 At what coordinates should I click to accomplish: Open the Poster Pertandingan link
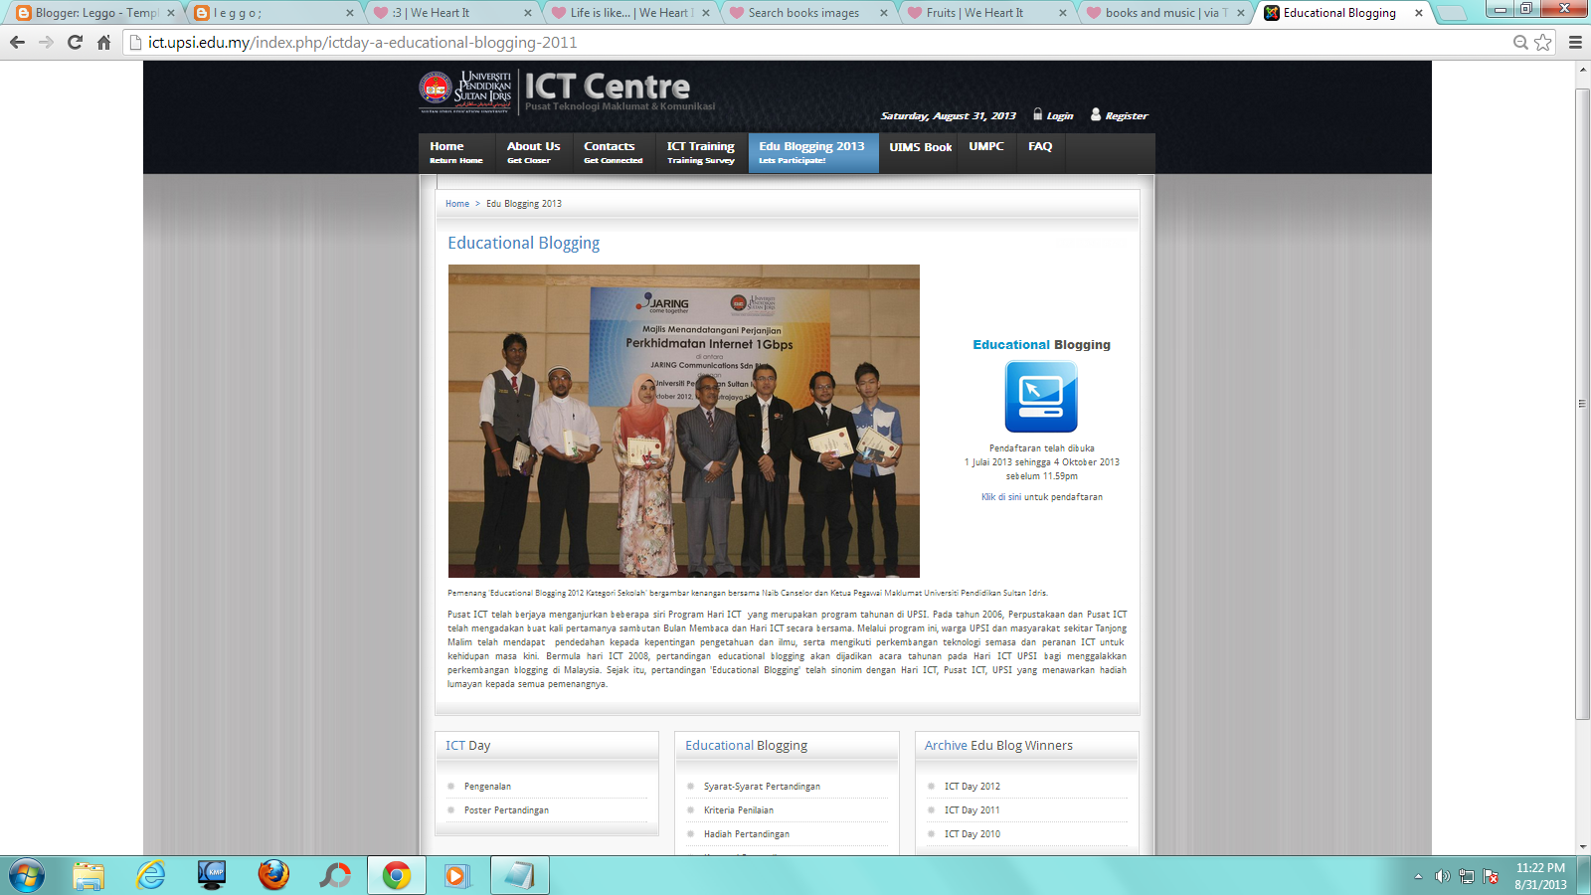point(506,810)
